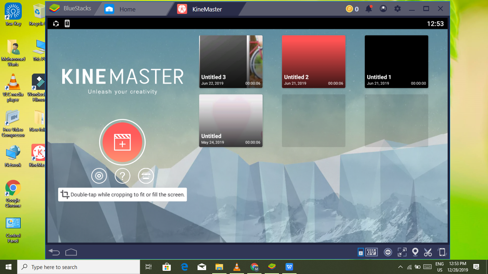
Task: Open BlueStacks settings gear
Action: [x=398, y=9]
